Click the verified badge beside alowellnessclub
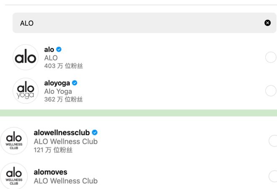 pos(95,133)
